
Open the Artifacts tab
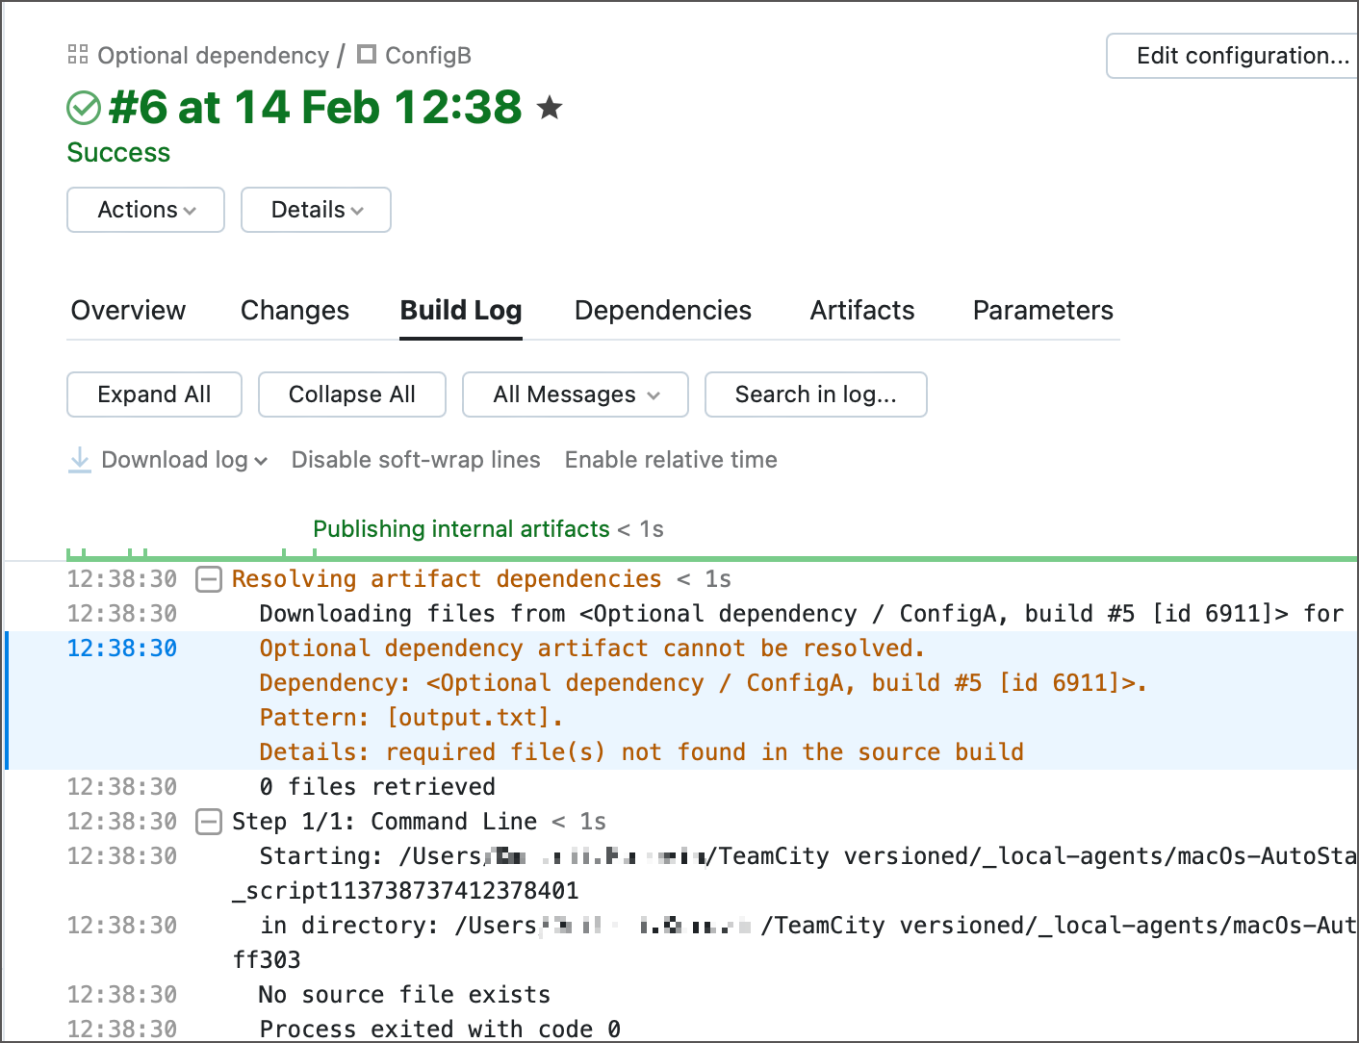(x=861, y=310)
